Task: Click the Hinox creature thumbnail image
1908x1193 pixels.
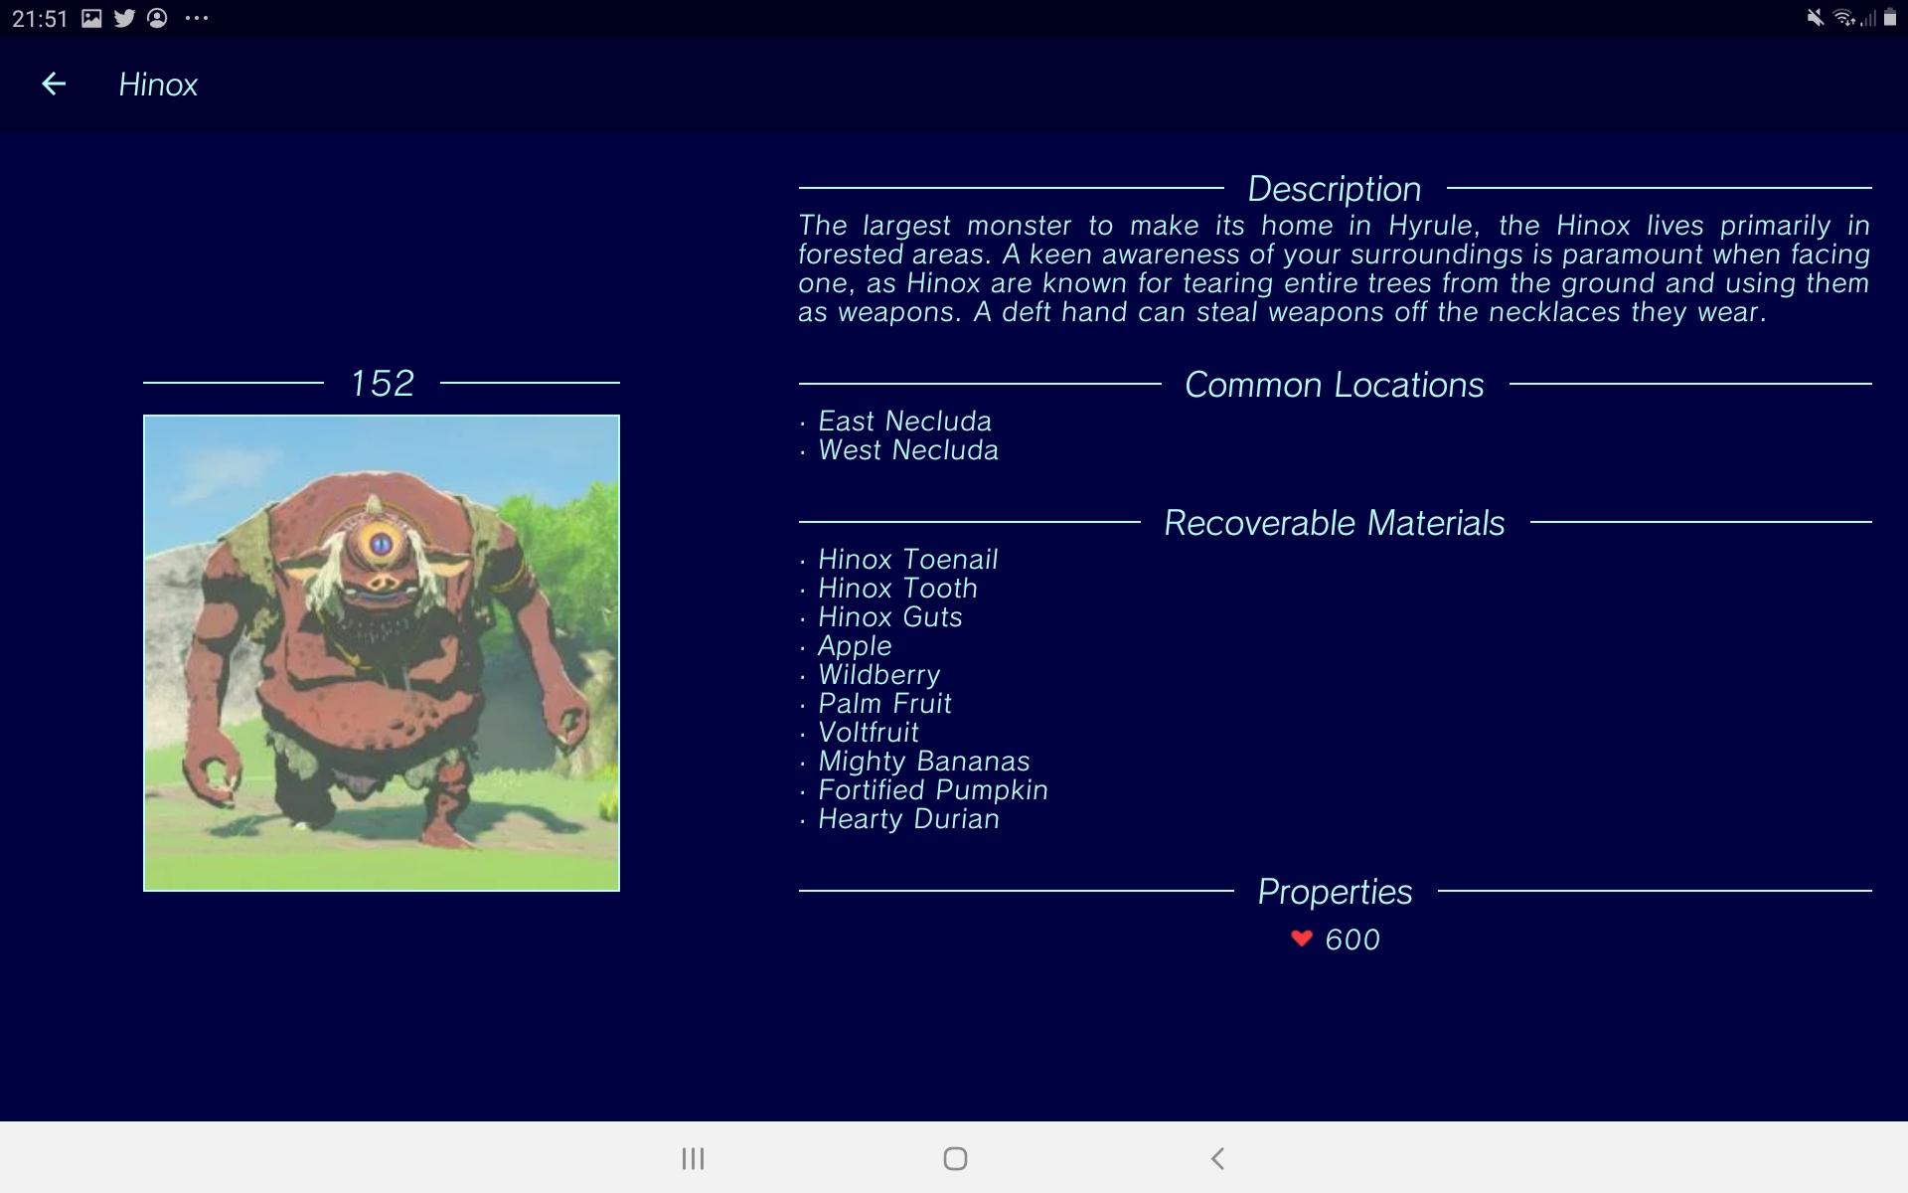Action: 381,651
